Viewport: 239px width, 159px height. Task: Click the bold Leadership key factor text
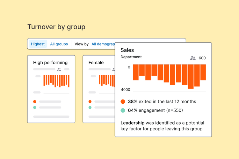132,123
